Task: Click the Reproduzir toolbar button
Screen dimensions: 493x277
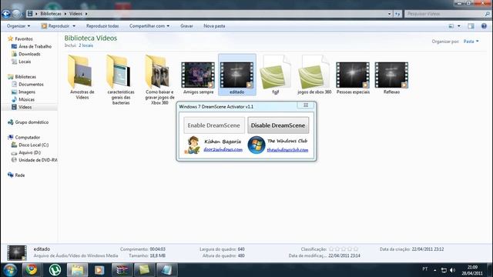Action: (x=55, y=26)
